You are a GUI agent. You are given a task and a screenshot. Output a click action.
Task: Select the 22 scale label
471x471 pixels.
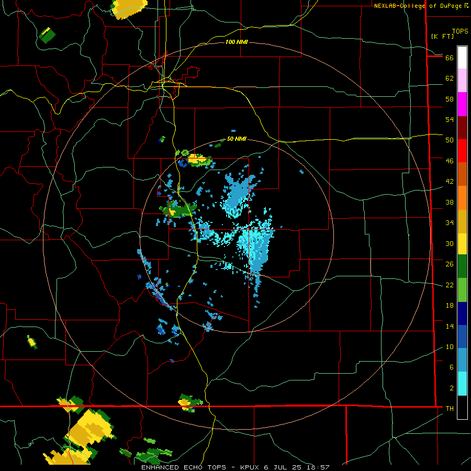[x=450, y=285]
